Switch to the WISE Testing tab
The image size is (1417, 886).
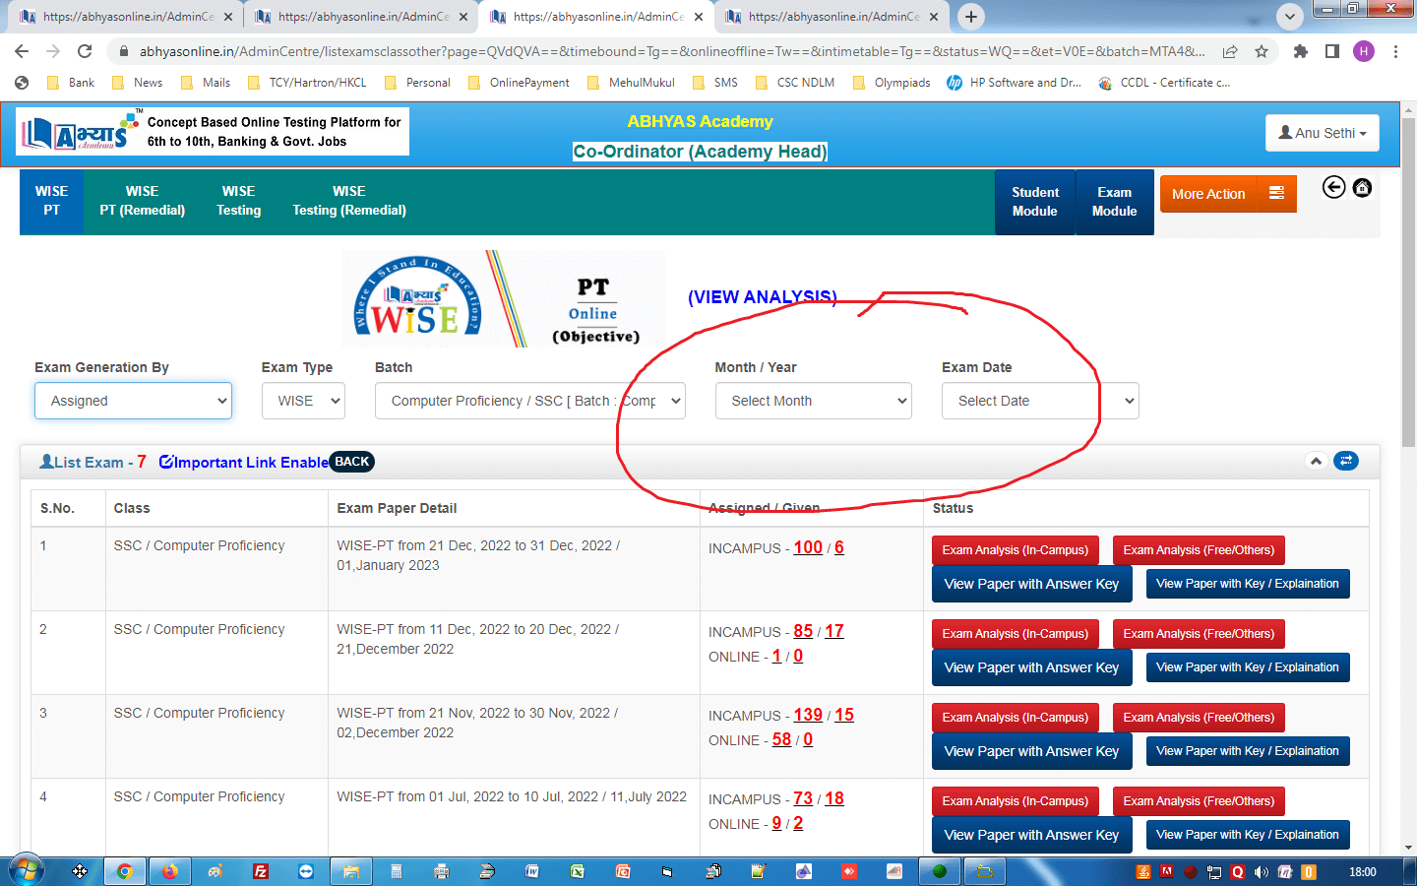click(x=238, y=201)
